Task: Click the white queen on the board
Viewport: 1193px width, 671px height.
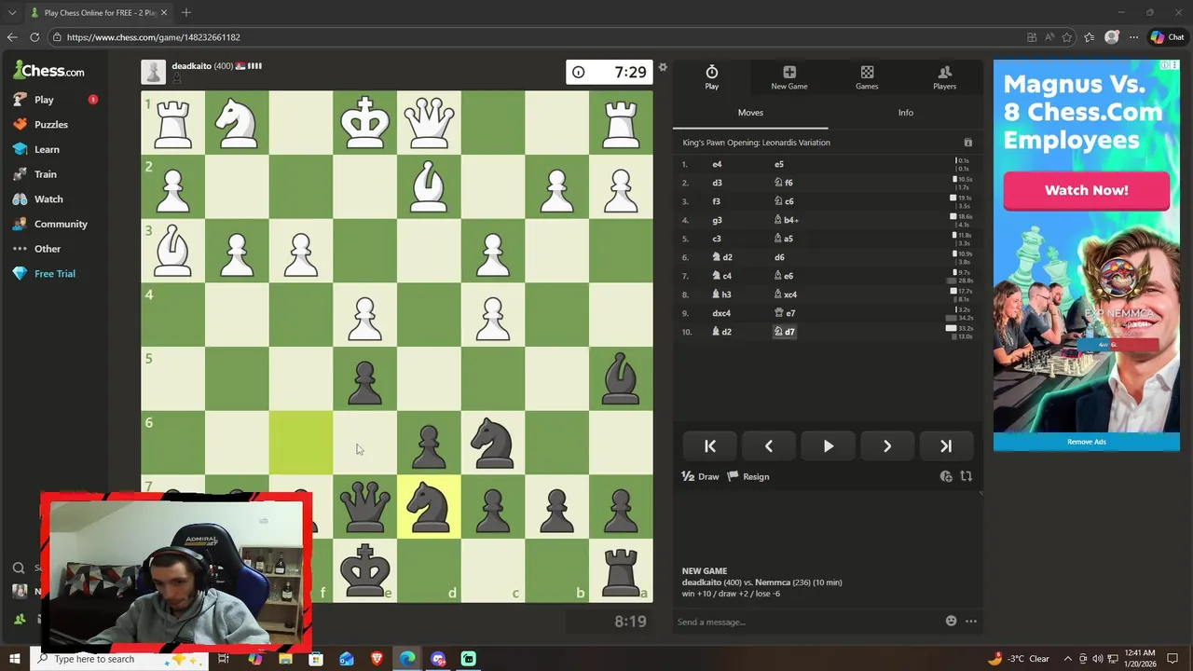Action: point(429,123)
